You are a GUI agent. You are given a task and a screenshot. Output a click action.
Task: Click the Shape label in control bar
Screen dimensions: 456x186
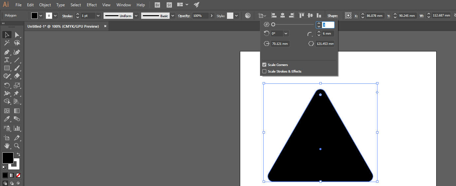pyautogui.click(x=333, y=16)
